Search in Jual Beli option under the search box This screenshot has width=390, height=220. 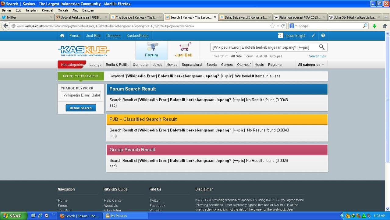click(262, 56)
